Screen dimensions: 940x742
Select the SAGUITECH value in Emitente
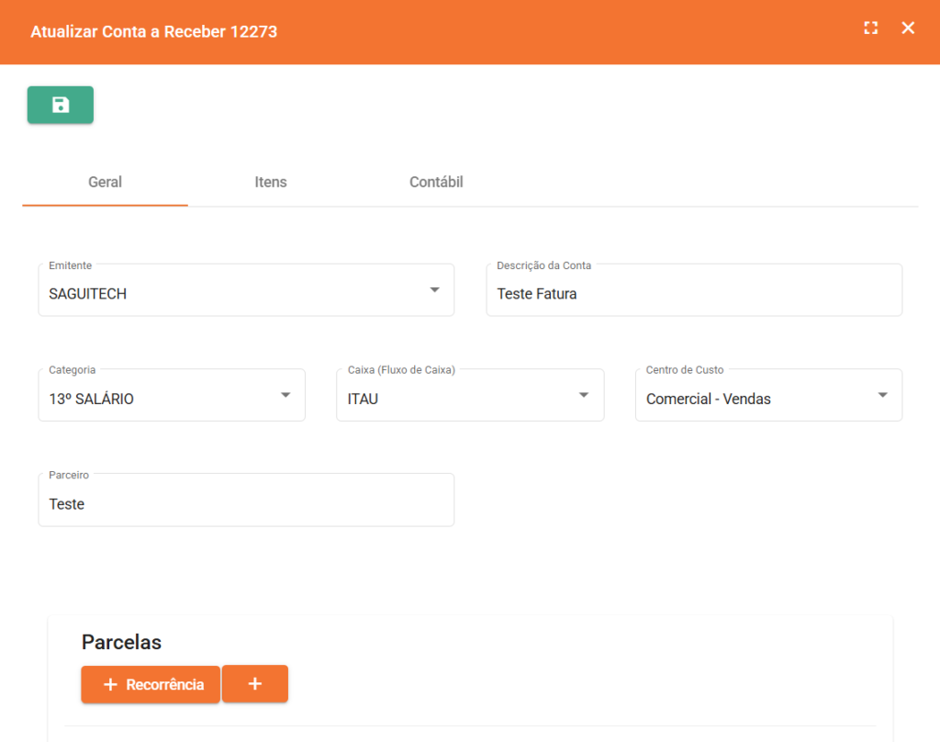[x=88, y=294]
